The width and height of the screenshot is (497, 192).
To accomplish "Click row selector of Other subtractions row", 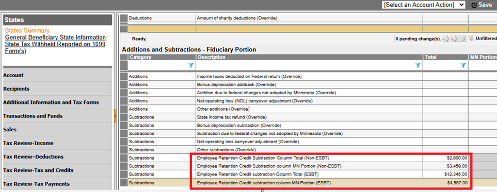I will [124, 150].
